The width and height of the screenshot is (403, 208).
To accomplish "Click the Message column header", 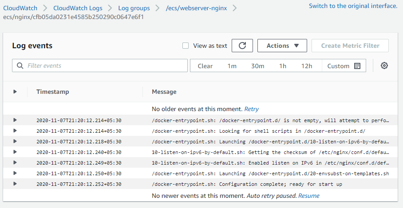I will pos(164,92).
